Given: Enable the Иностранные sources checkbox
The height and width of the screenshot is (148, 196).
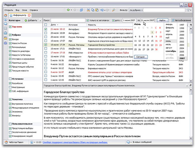Looking at the screenshot, I should coord(10,88).
